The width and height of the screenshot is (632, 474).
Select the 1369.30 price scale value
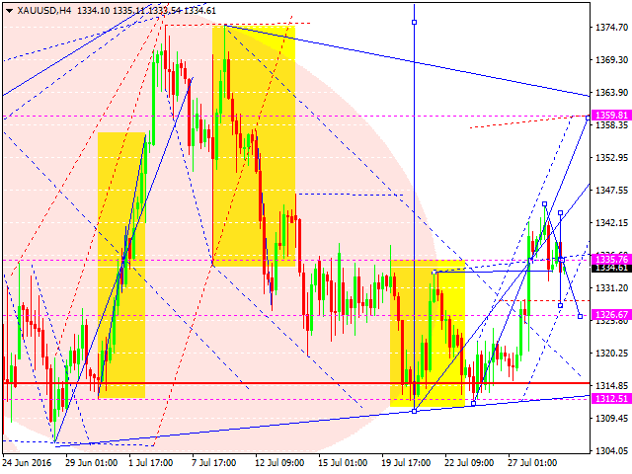click(612, 59)
